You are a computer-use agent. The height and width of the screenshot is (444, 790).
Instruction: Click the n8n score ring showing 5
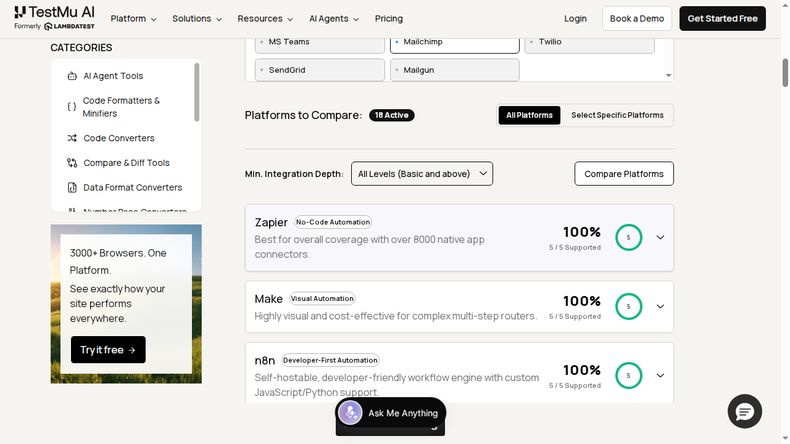tap(629, 376)
